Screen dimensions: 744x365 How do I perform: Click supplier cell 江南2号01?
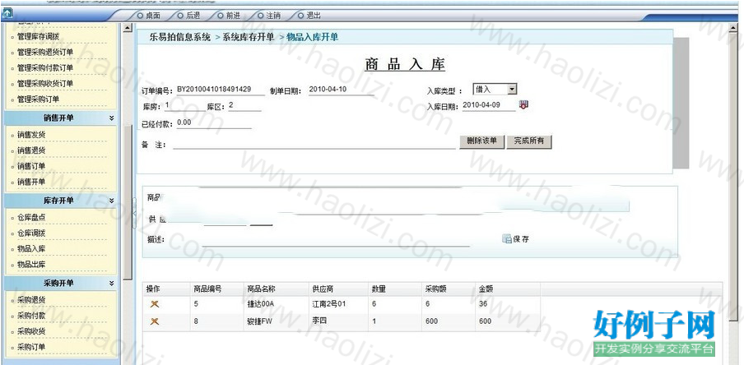329,304
